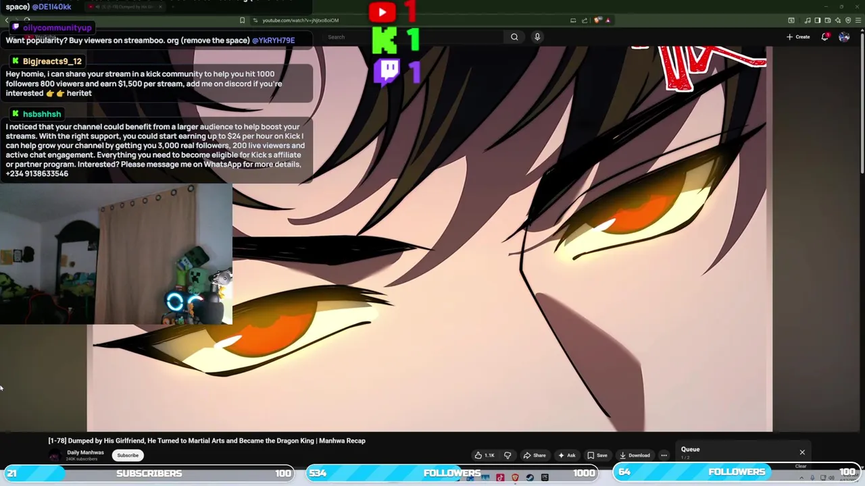This screenshot has height=486, width=865.
Task: Click the Twitch logo overlay
Action: [387, 72]
